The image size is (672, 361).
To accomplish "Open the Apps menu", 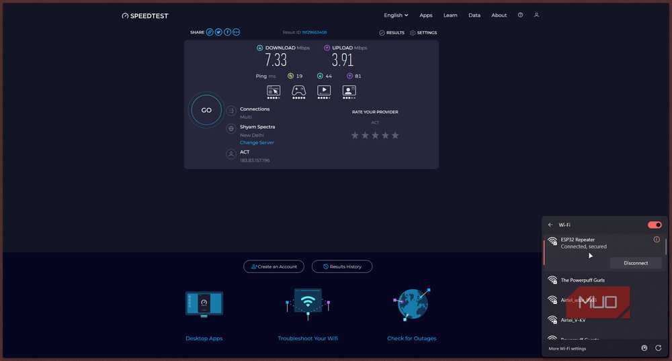I will click(x=426, y=15).
